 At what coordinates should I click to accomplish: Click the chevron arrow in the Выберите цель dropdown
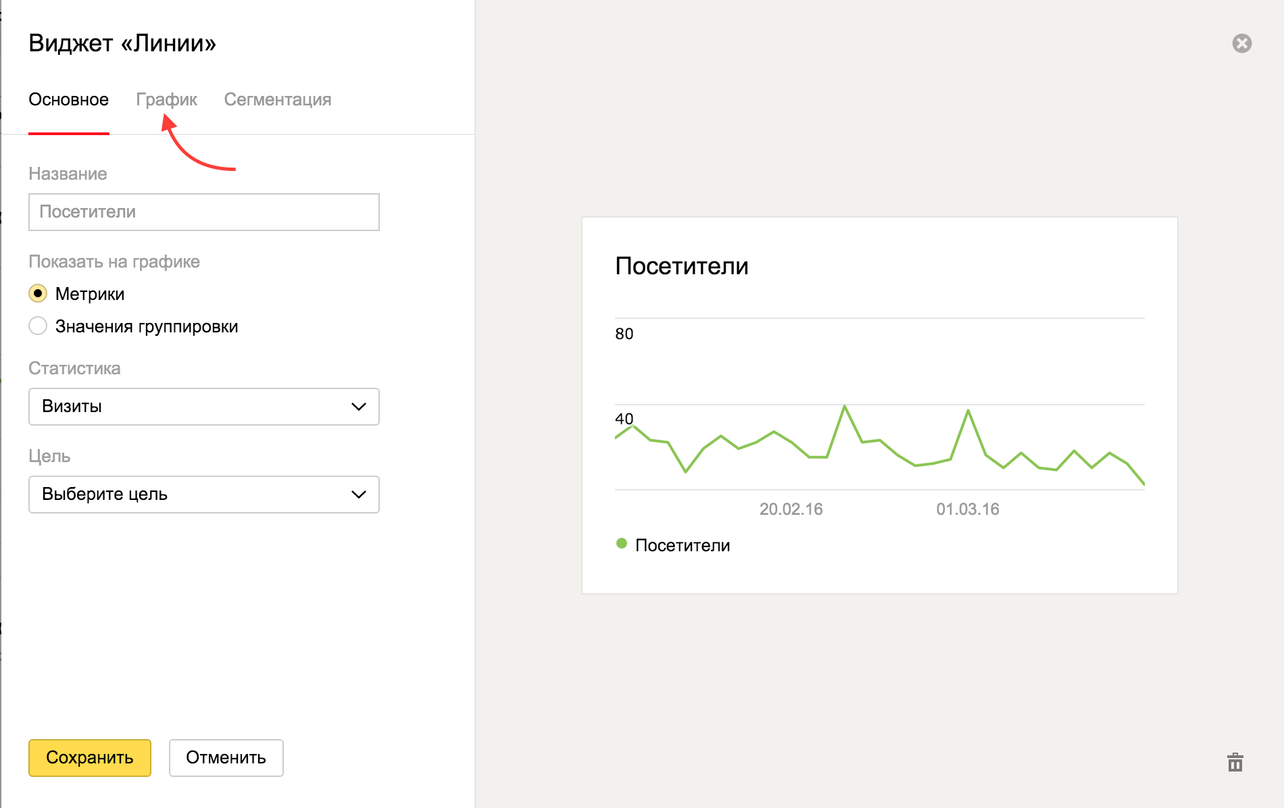[x=358, y=495]
